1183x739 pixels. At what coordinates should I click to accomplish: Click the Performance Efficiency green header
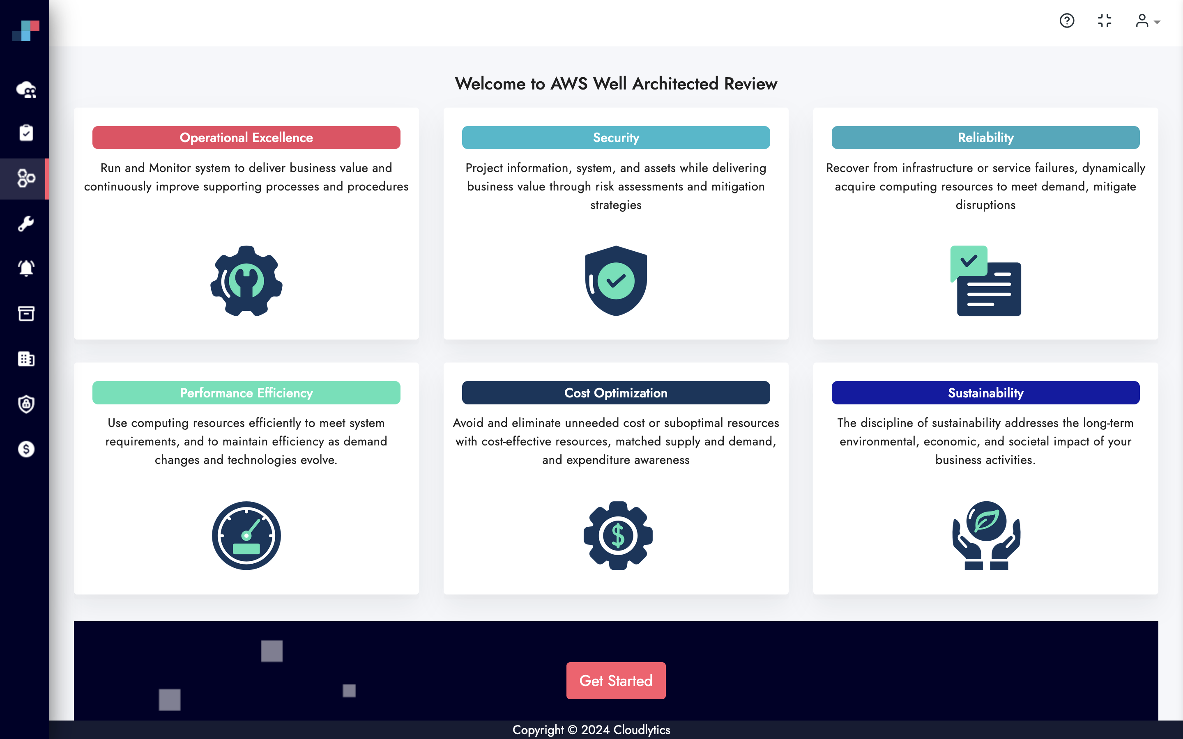246,392
